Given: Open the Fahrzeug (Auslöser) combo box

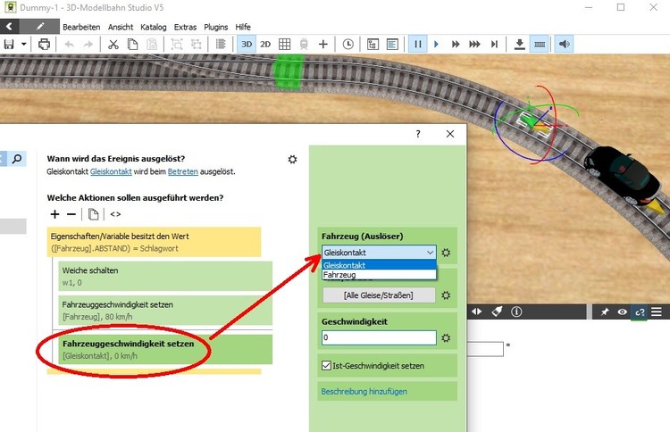Looking at the screenshot, I should [379, 253].
